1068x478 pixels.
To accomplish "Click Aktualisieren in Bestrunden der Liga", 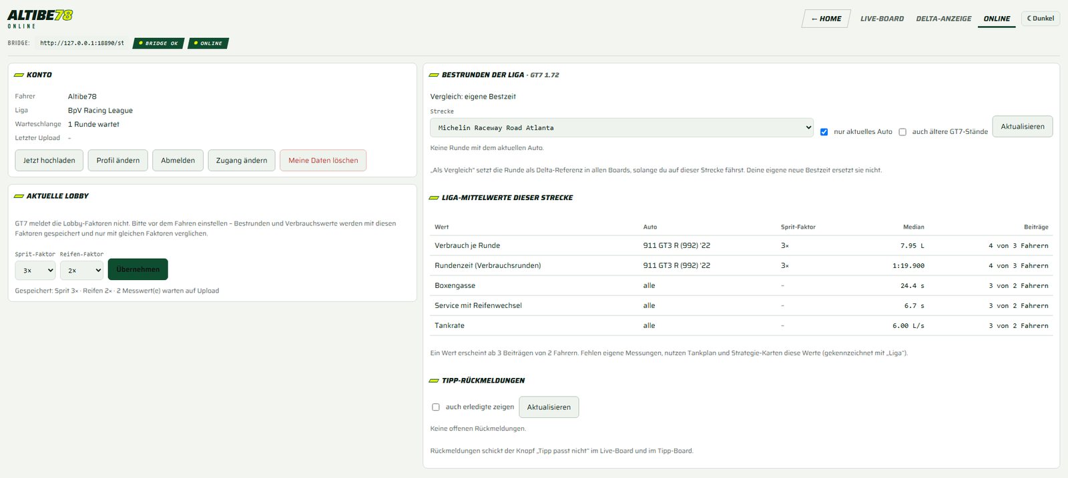I will [x=1022, y=127].
